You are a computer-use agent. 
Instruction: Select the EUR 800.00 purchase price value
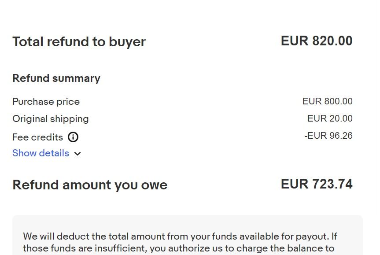tap(327, 101)
